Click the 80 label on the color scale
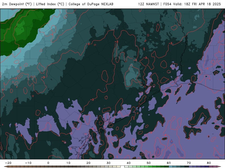Viewport: 225px width, 168px height. click(209, 163)
